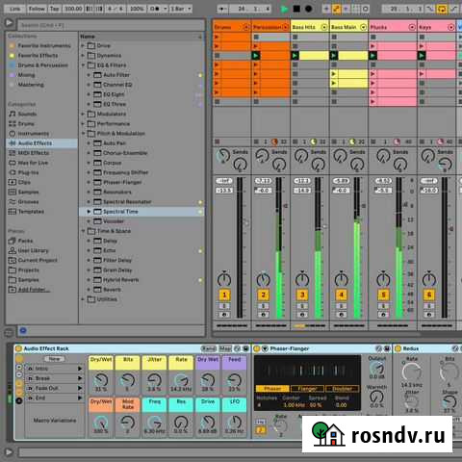462x462 pixels.
Task: Toggle the Redux device activator
Action: pos(398,348)
